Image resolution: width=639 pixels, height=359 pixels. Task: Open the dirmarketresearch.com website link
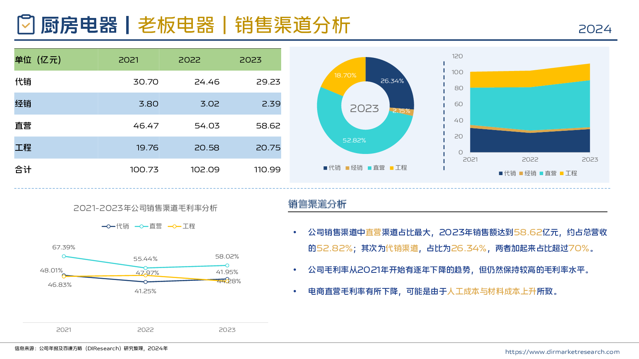click(562, 352)
